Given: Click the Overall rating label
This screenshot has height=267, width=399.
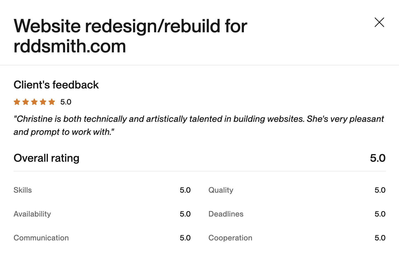Looking at the screenshot, I should pos(47,158).
